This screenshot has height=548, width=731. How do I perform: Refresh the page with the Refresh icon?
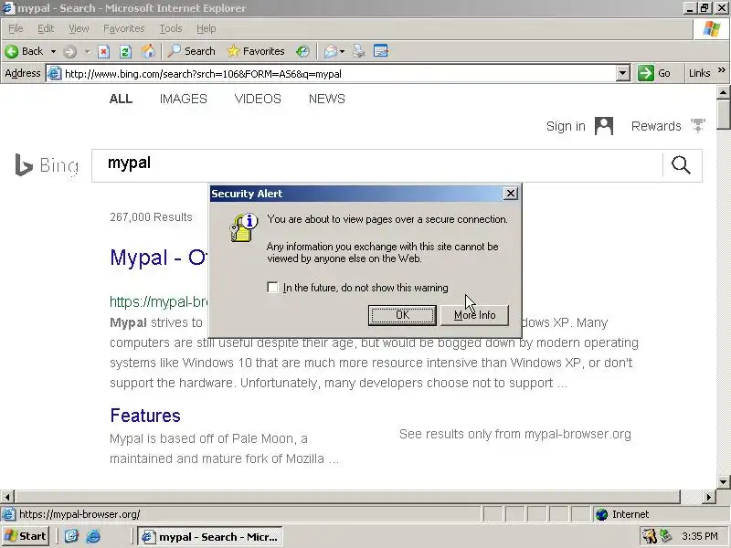125,51
